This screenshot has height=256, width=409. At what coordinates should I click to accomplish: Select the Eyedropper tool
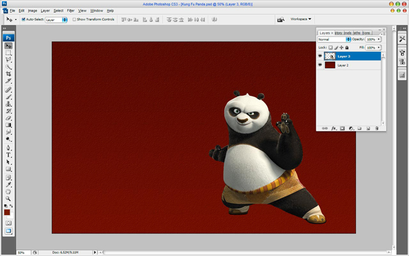pos(8,185)
